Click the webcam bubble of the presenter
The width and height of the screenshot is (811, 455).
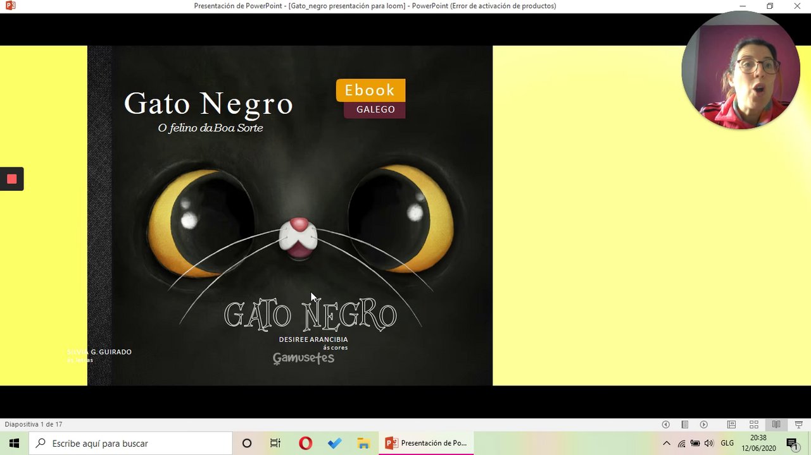741,71
